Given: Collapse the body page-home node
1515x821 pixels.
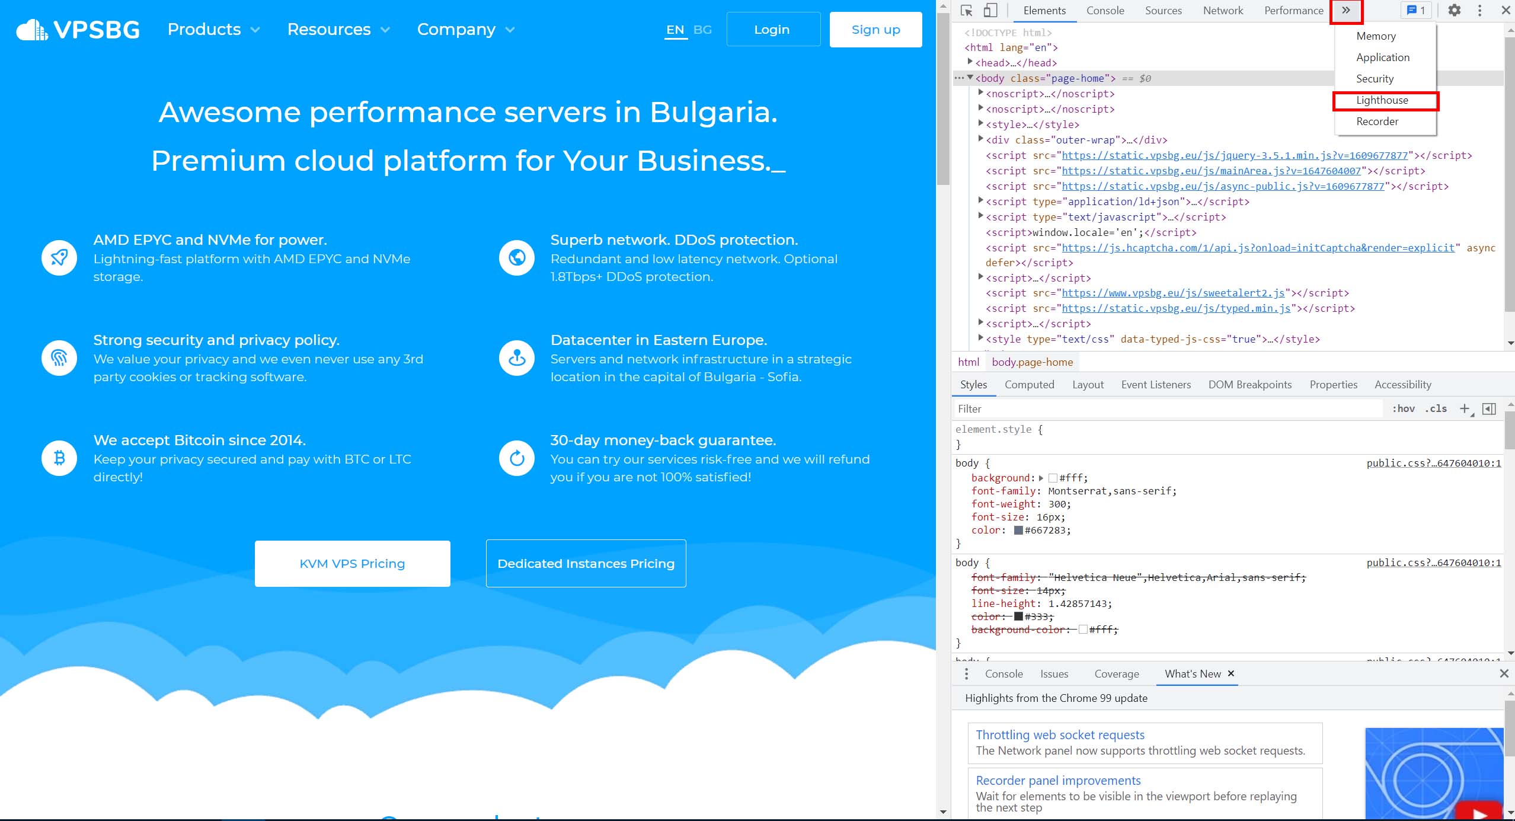Looking at the screenshot, I should coord(970,78).
